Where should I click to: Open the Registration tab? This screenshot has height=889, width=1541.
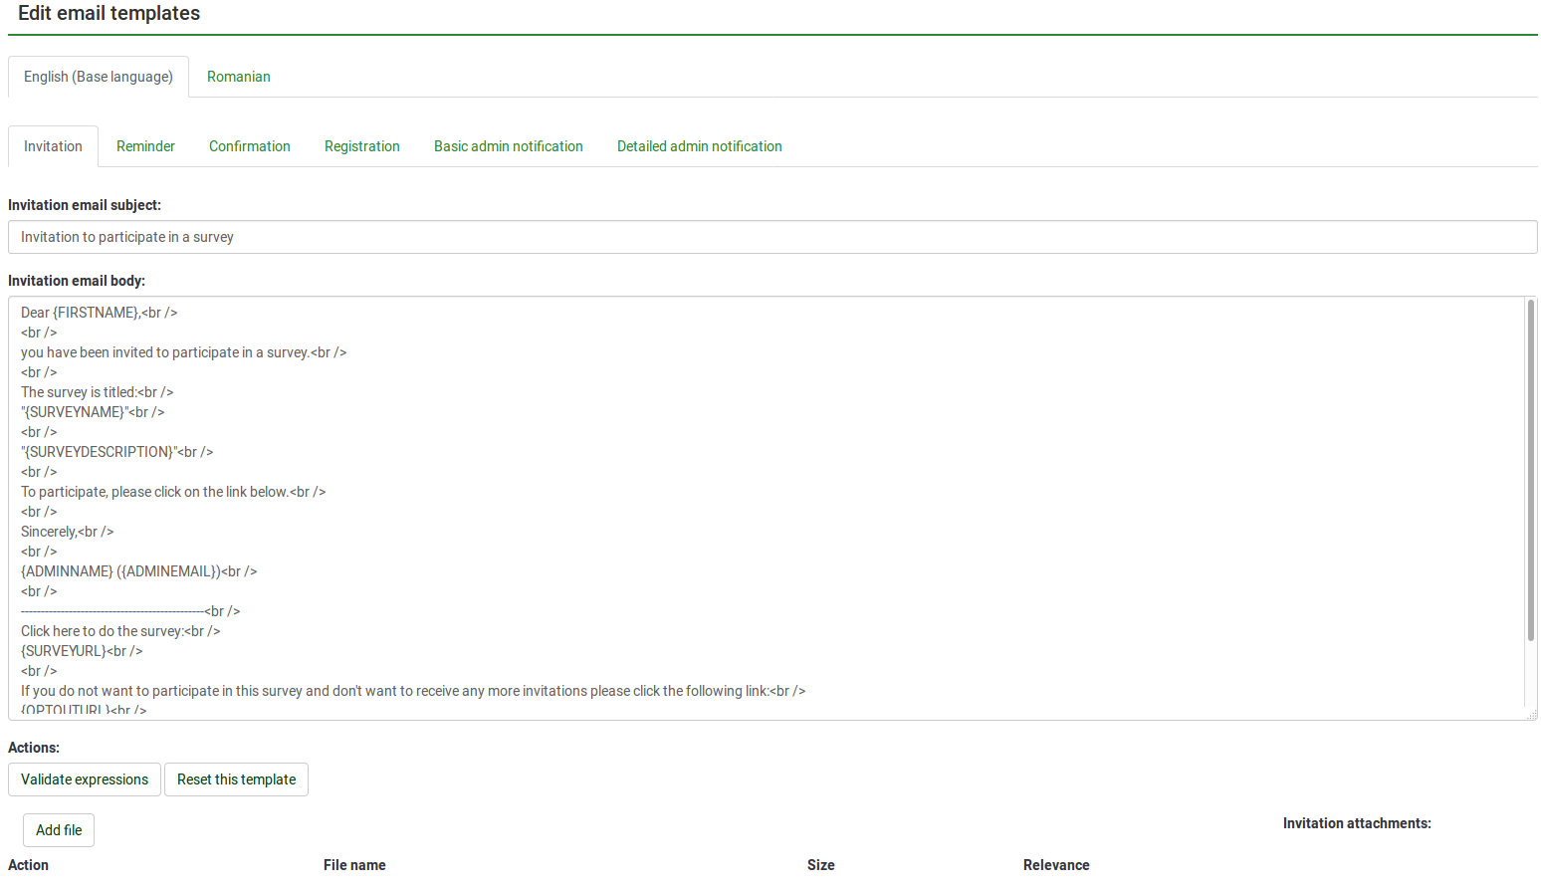pyautogui.click(x=362, y=146)
